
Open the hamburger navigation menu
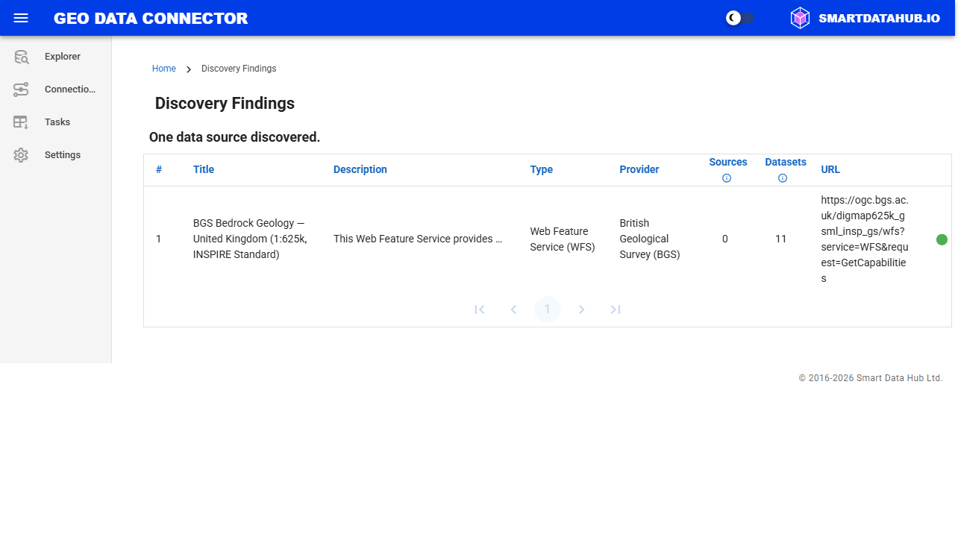[21, 18]
